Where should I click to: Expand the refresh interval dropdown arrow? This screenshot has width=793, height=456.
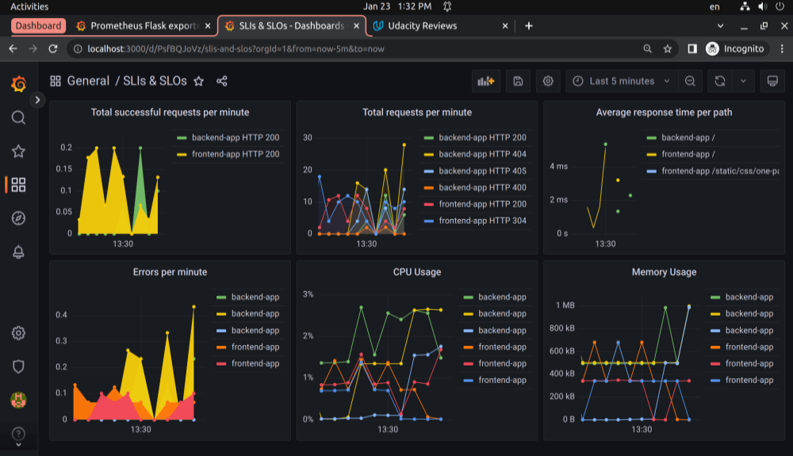743,81
